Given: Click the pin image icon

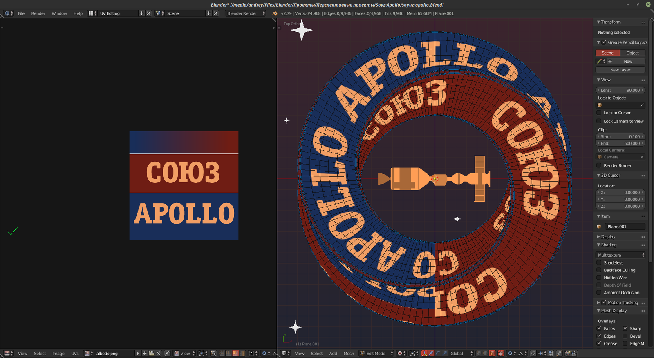Looking at the screenshot, I should pos(167,354).
